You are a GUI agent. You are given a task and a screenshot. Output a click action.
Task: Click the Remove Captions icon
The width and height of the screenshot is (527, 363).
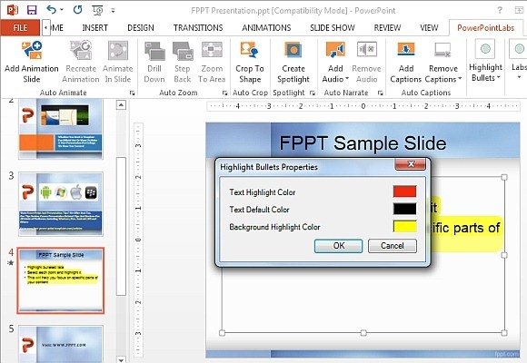(x=442, y=50)
